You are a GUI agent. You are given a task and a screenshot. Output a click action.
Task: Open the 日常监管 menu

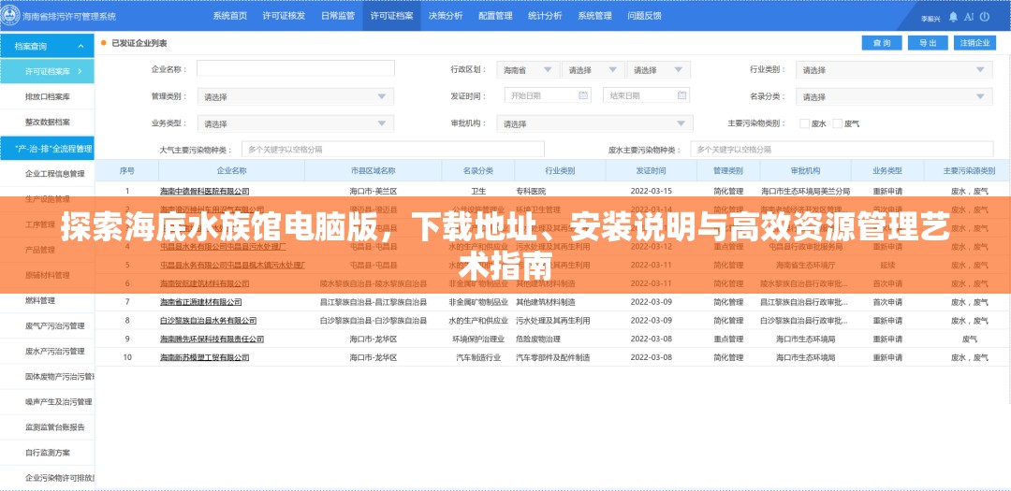tap(338, 16)
